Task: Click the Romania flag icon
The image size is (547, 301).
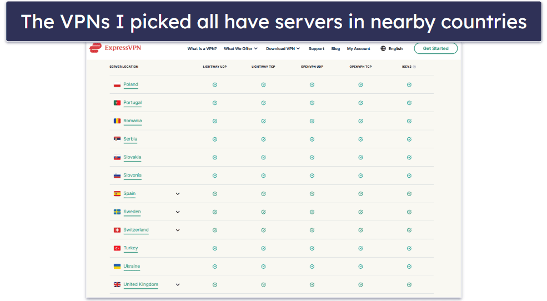Action: pyautogui.click(x=117, y=121)
